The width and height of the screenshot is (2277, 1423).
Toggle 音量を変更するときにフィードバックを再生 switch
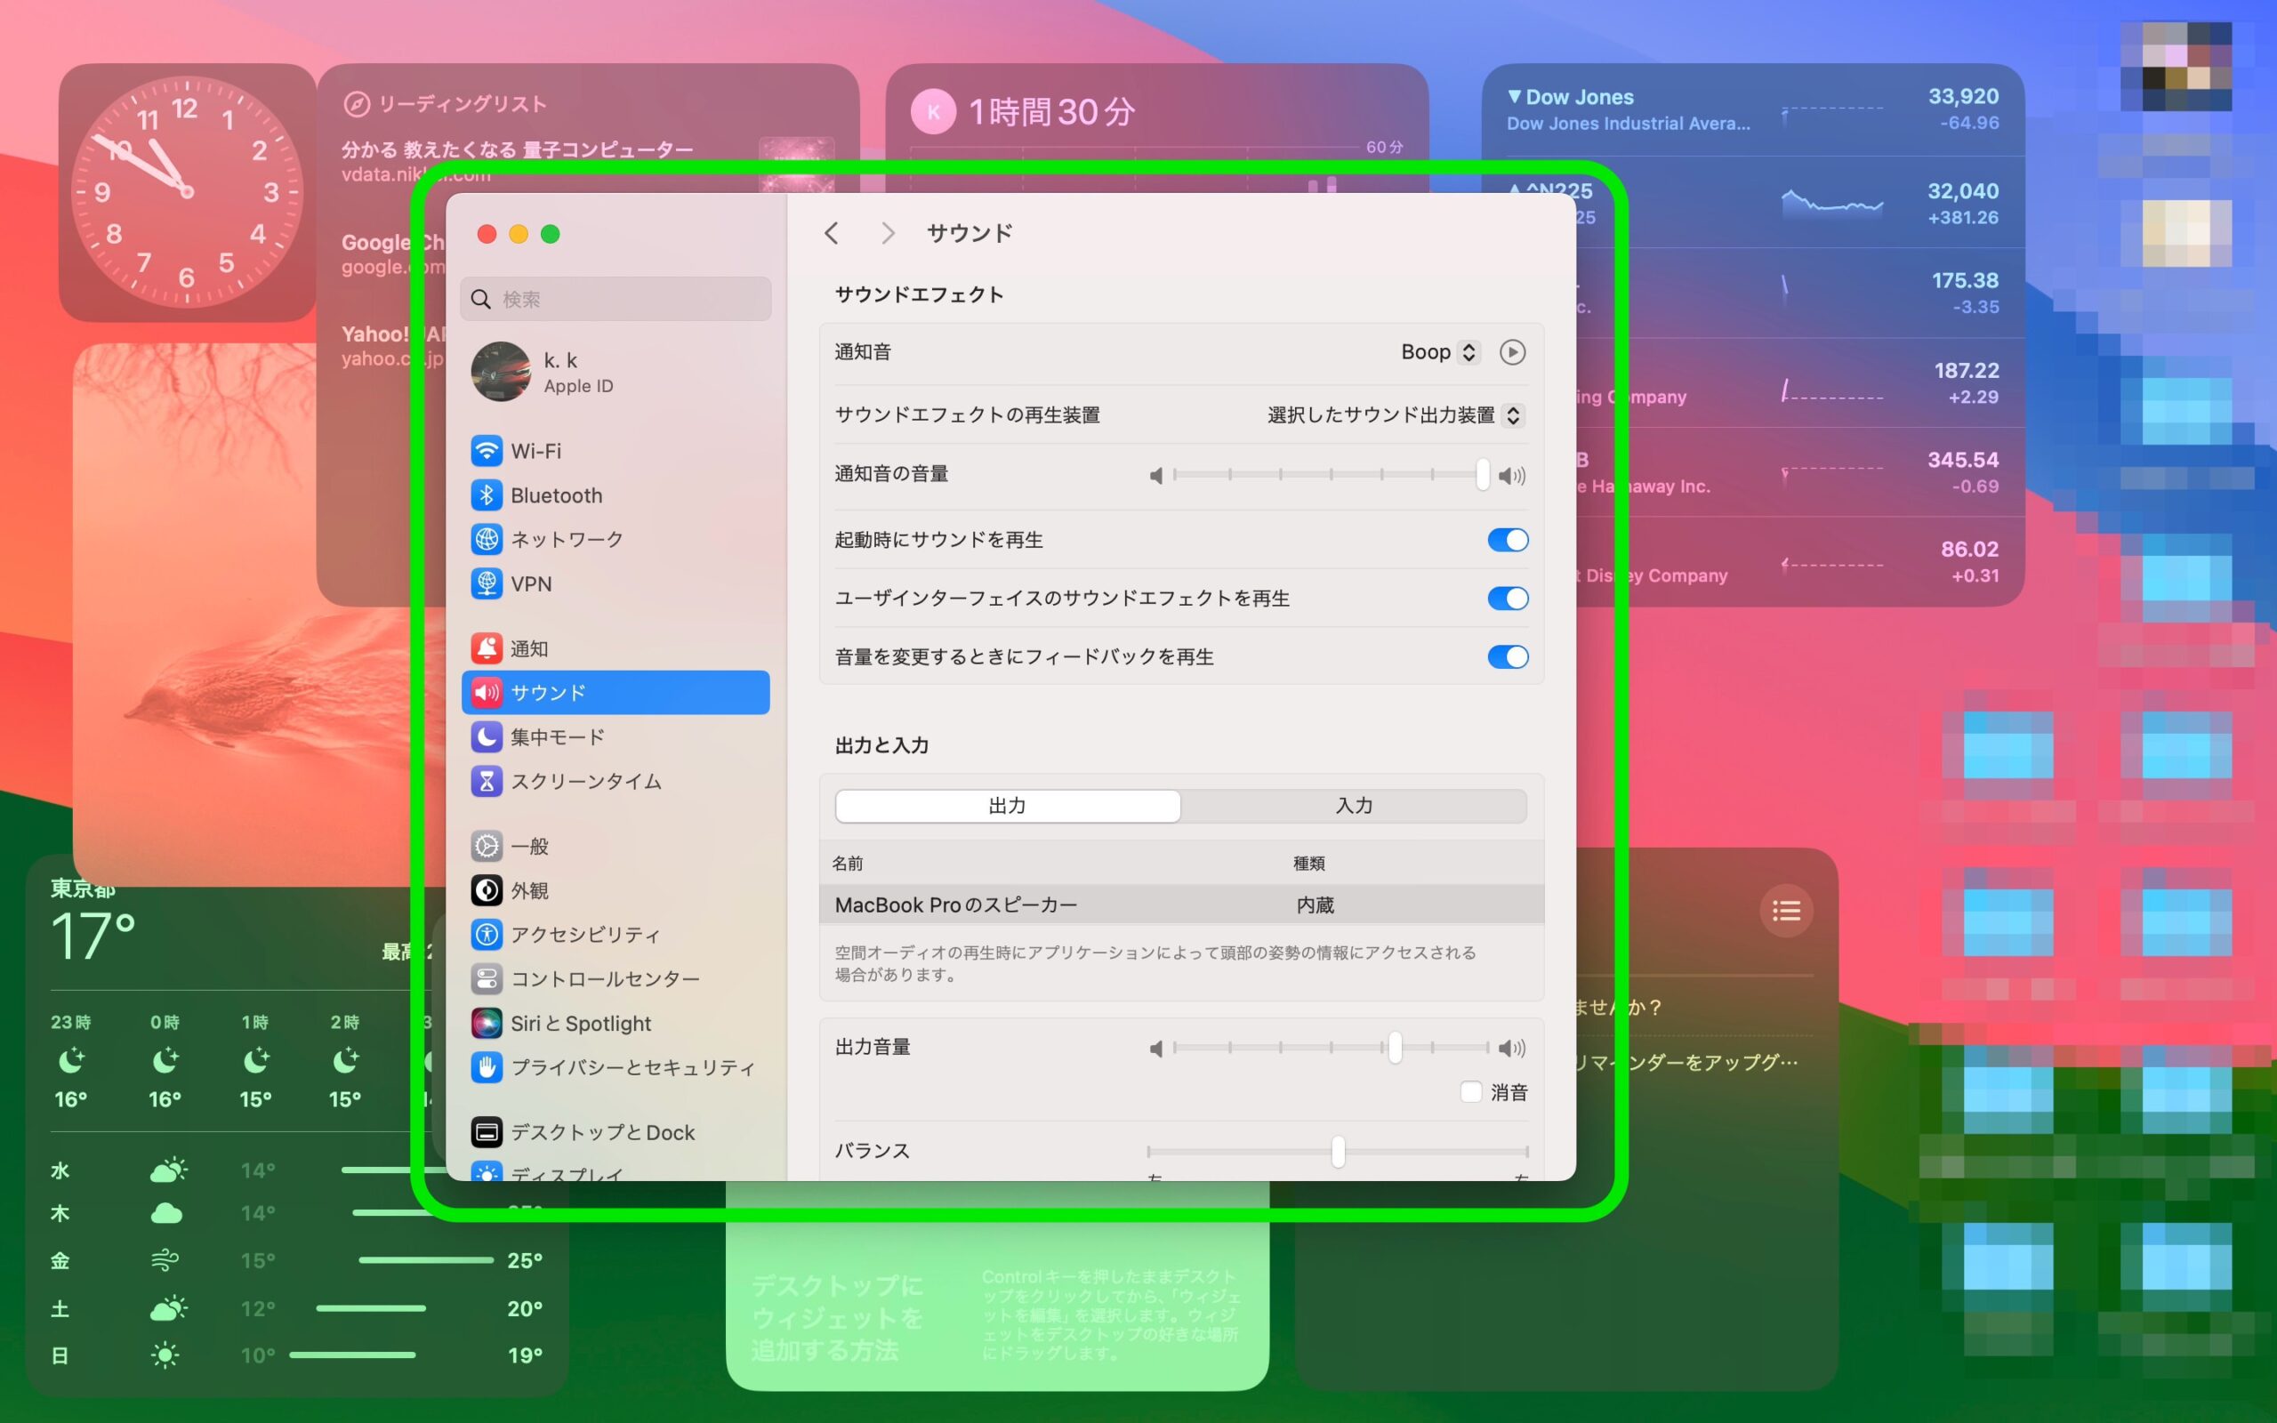1508,656
